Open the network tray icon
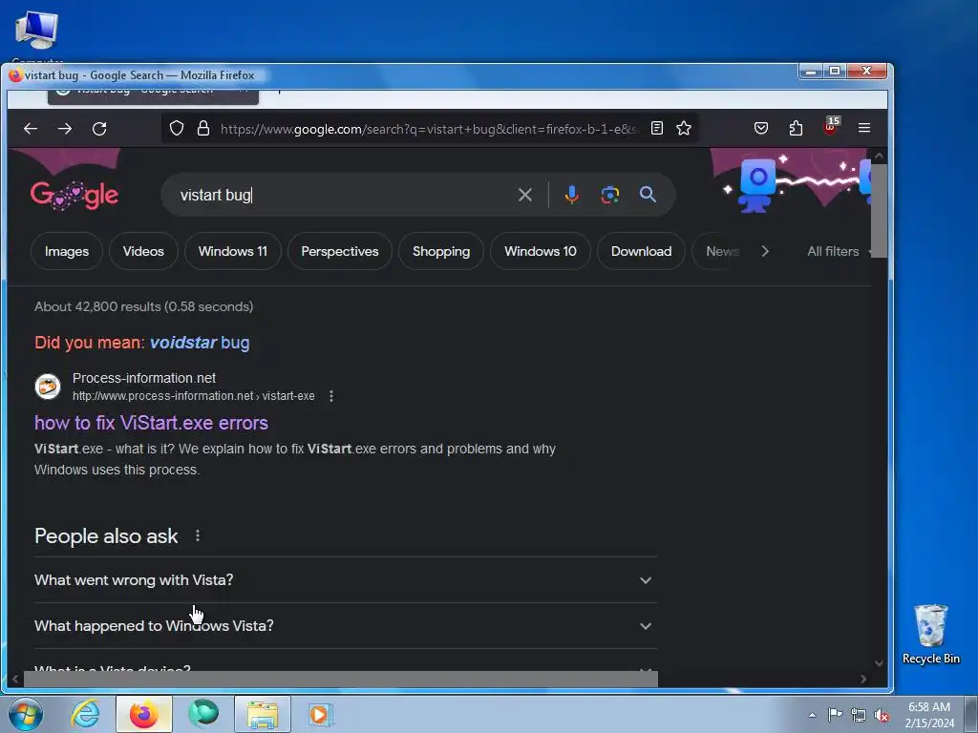The image size is (978, 733). pos(859,715)
